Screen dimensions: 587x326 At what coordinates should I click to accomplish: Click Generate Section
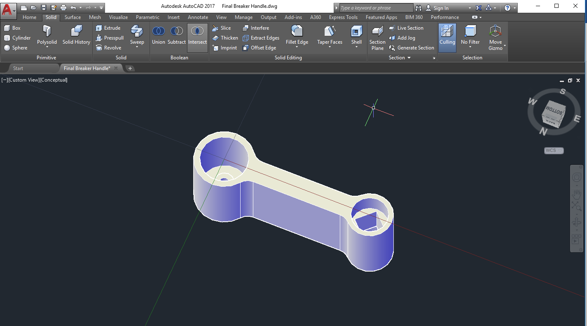412,48
